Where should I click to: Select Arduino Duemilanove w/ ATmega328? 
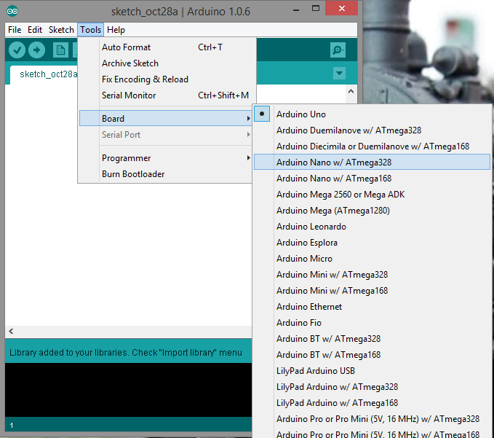pyautogui.click(x=372, y=130)
